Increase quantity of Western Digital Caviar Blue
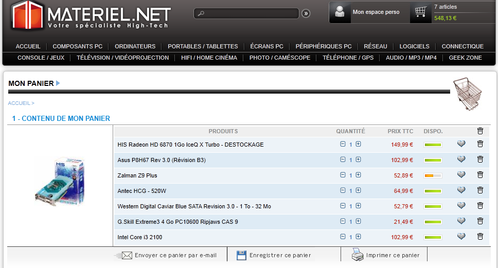This screenshot has height=268, width=498. (x=359, y=206)
